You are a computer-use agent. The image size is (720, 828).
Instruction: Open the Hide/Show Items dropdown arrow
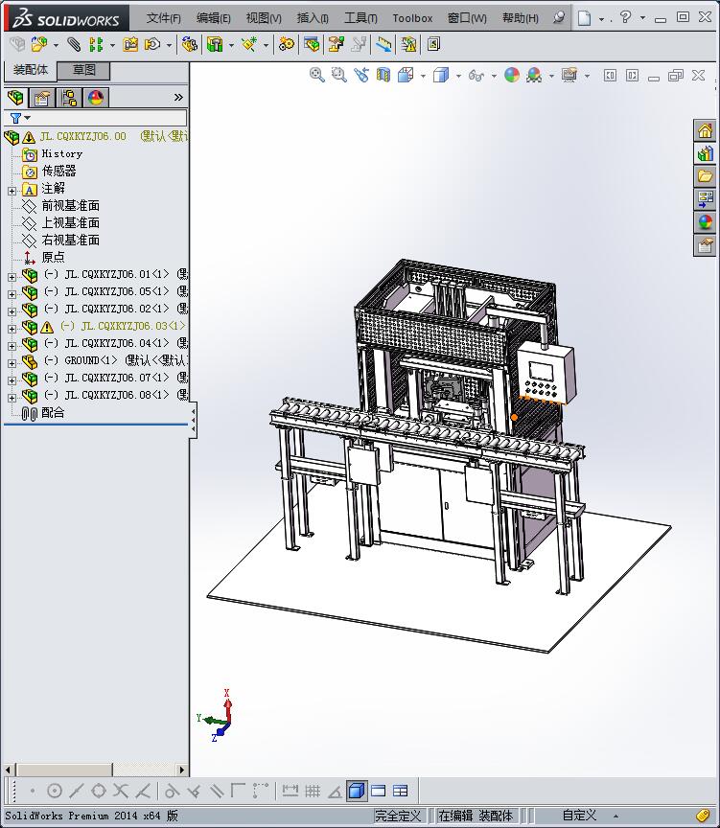pos(494,76)
